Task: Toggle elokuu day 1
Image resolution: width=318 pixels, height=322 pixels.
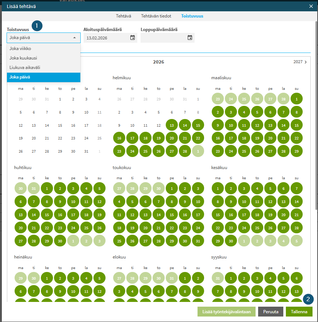Action: point(185,278)
